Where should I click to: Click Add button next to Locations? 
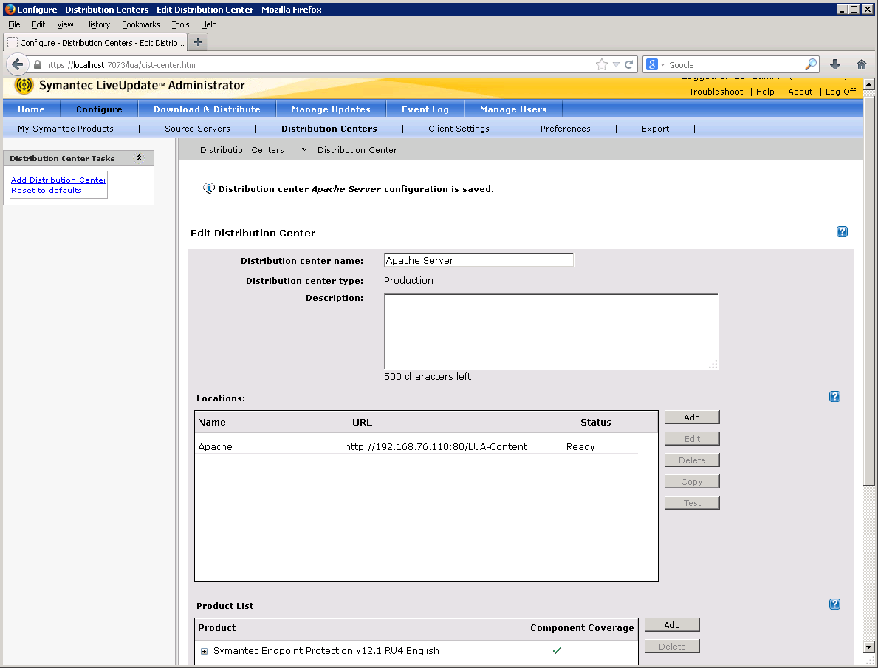click(691, 417)
